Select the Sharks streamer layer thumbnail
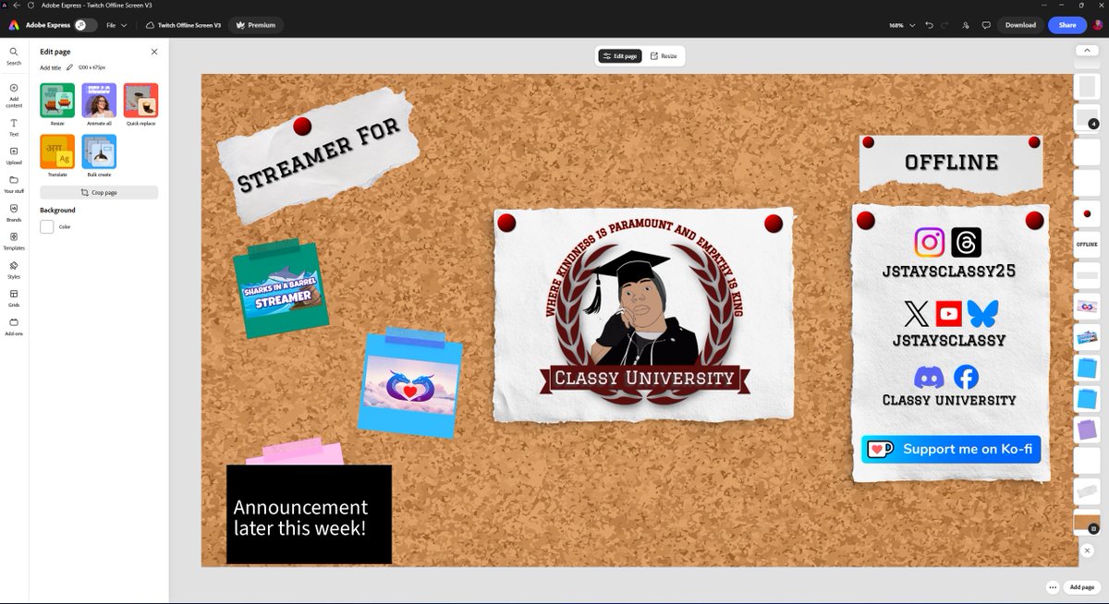Viewport: 1109px width, 604px height. point(1087,338)
